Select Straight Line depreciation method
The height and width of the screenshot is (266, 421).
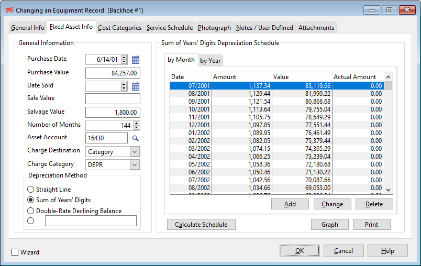pos(31,190)
